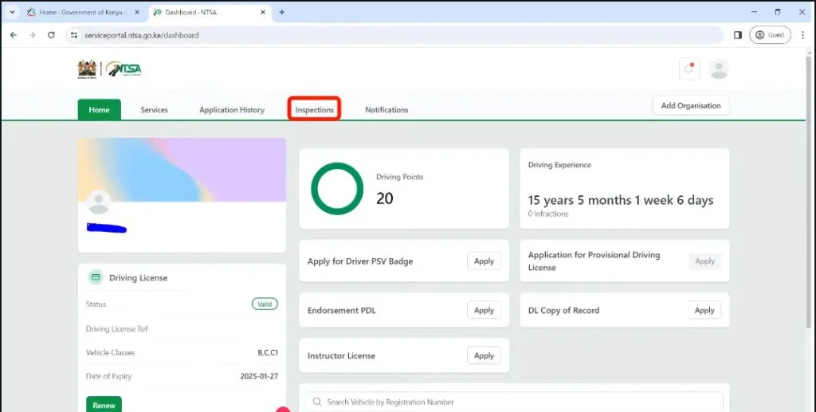Open the Services tab
The width and height of the screenshot is (816, 412).
point(154,110)
